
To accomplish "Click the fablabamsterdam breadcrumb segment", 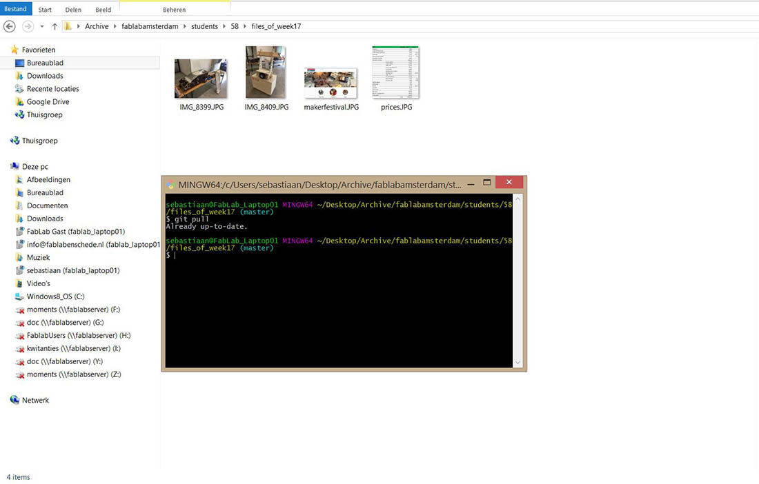I will [150, 26].
